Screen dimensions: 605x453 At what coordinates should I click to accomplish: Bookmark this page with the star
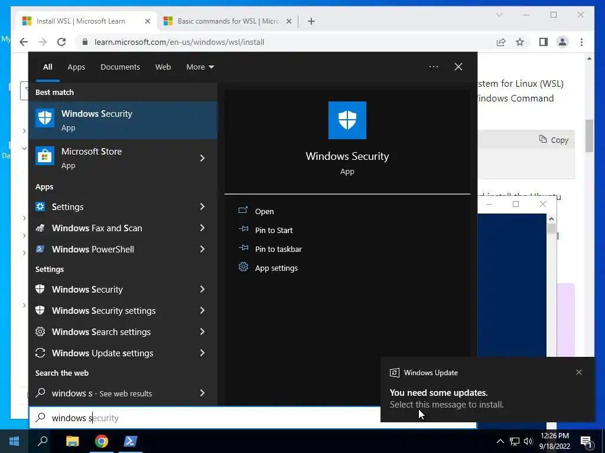[520, 42]
